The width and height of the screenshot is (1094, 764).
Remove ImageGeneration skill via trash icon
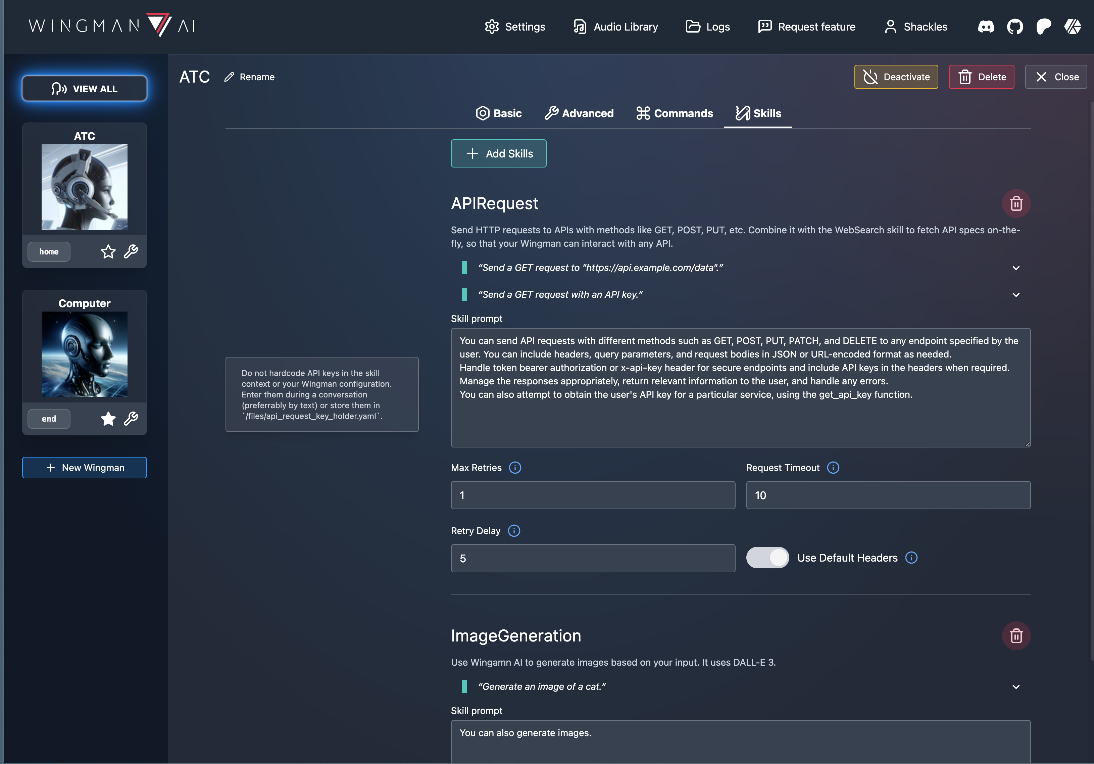pos(1016,636)
